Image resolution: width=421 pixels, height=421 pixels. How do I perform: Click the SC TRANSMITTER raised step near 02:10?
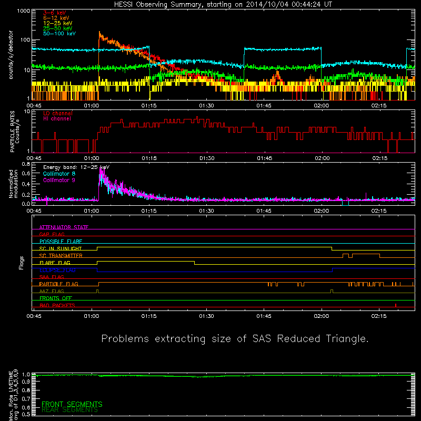(366, 254)
